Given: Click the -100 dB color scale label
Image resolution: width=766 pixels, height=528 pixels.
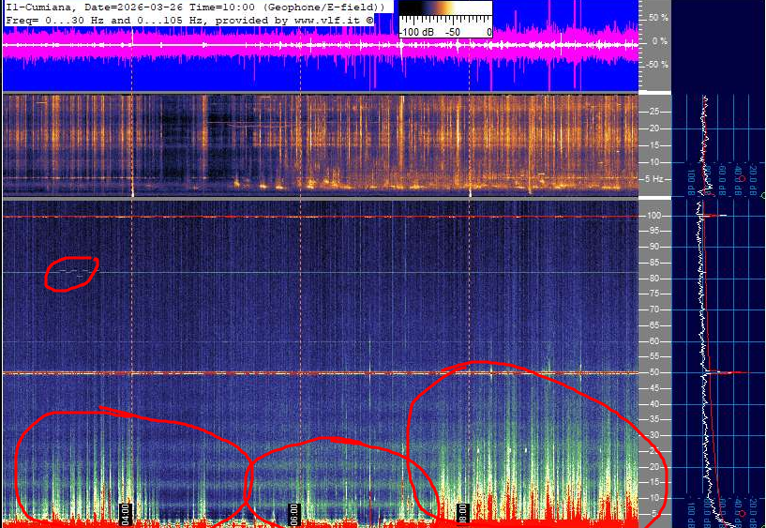Looking at the screenshot, I should coord(417,31).
